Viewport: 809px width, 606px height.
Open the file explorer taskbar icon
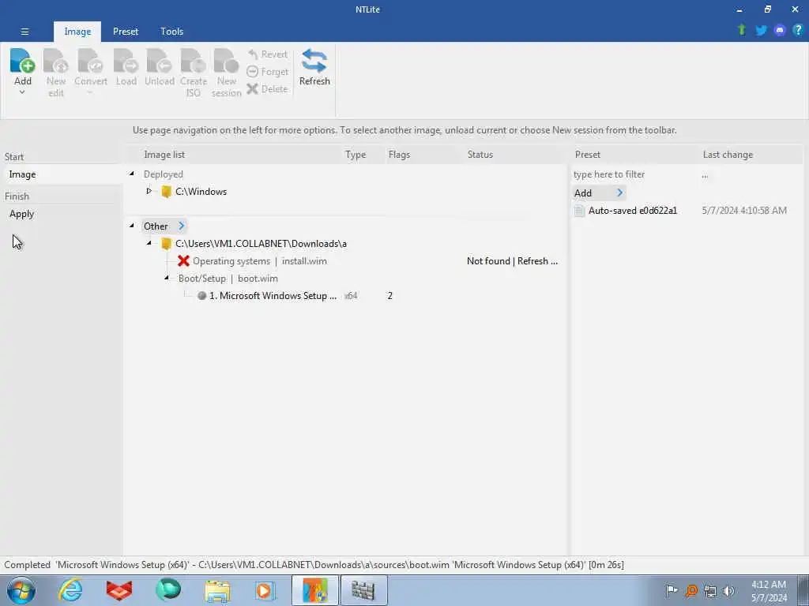pos(217,591)
